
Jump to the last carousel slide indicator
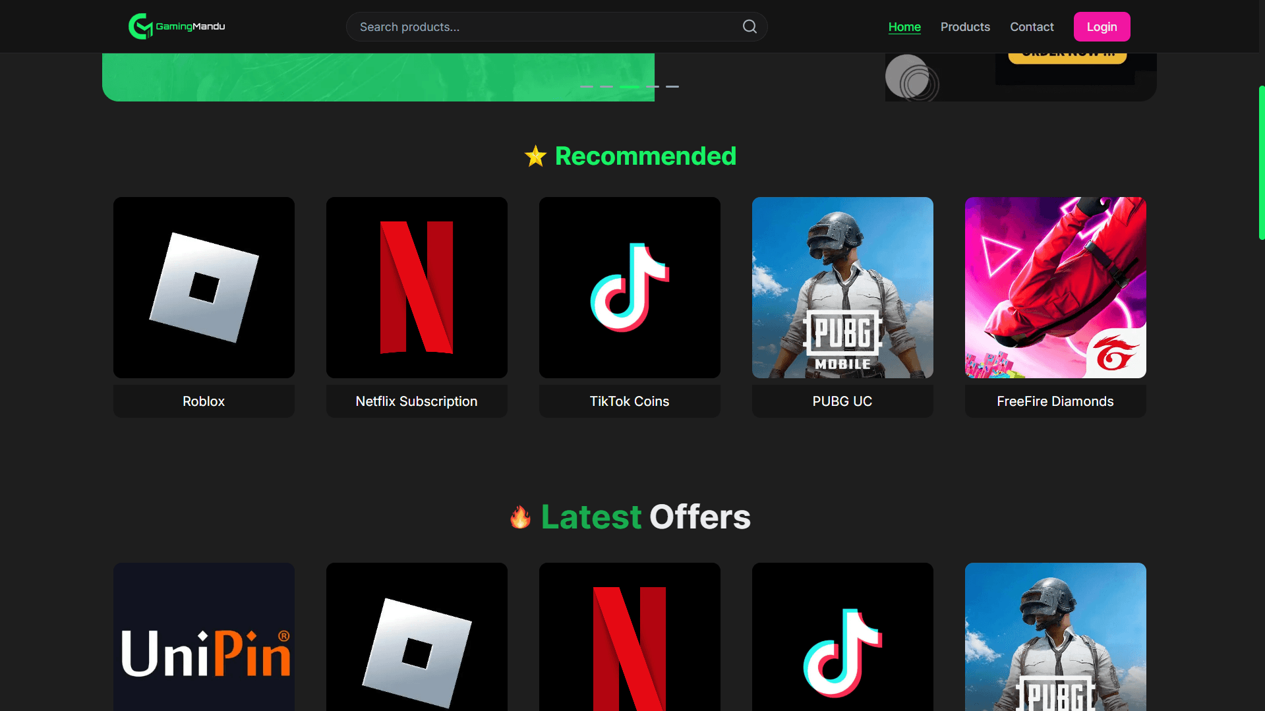point(672,86)
